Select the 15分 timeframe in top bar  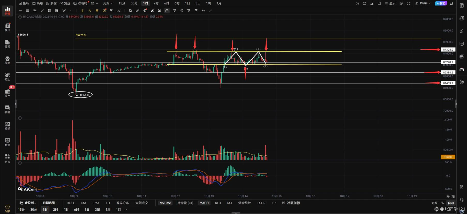[x=122, y=3]
